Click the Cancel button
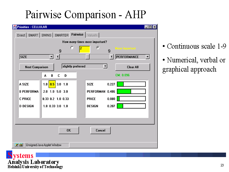 pyautogui.click(x=100, y=130)
